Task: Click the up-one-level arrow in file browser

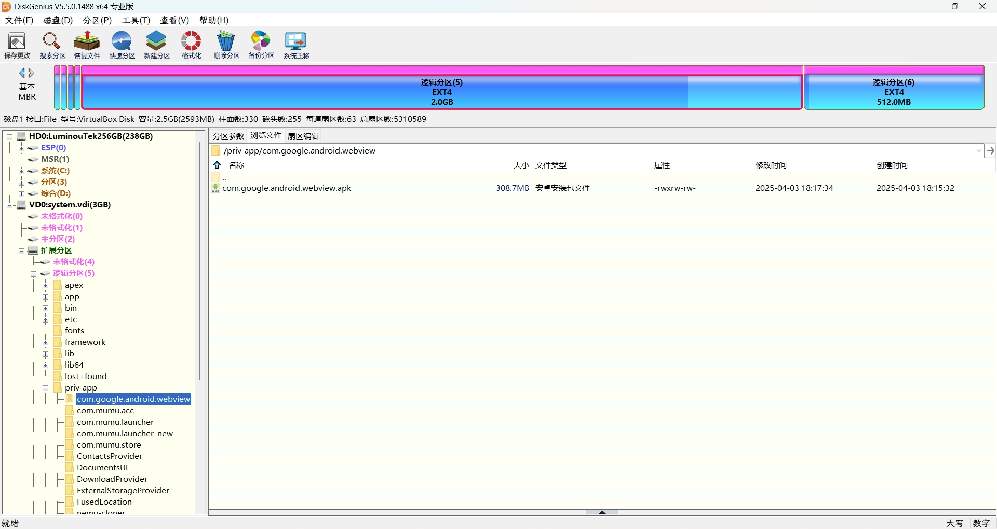Action: 217,165
